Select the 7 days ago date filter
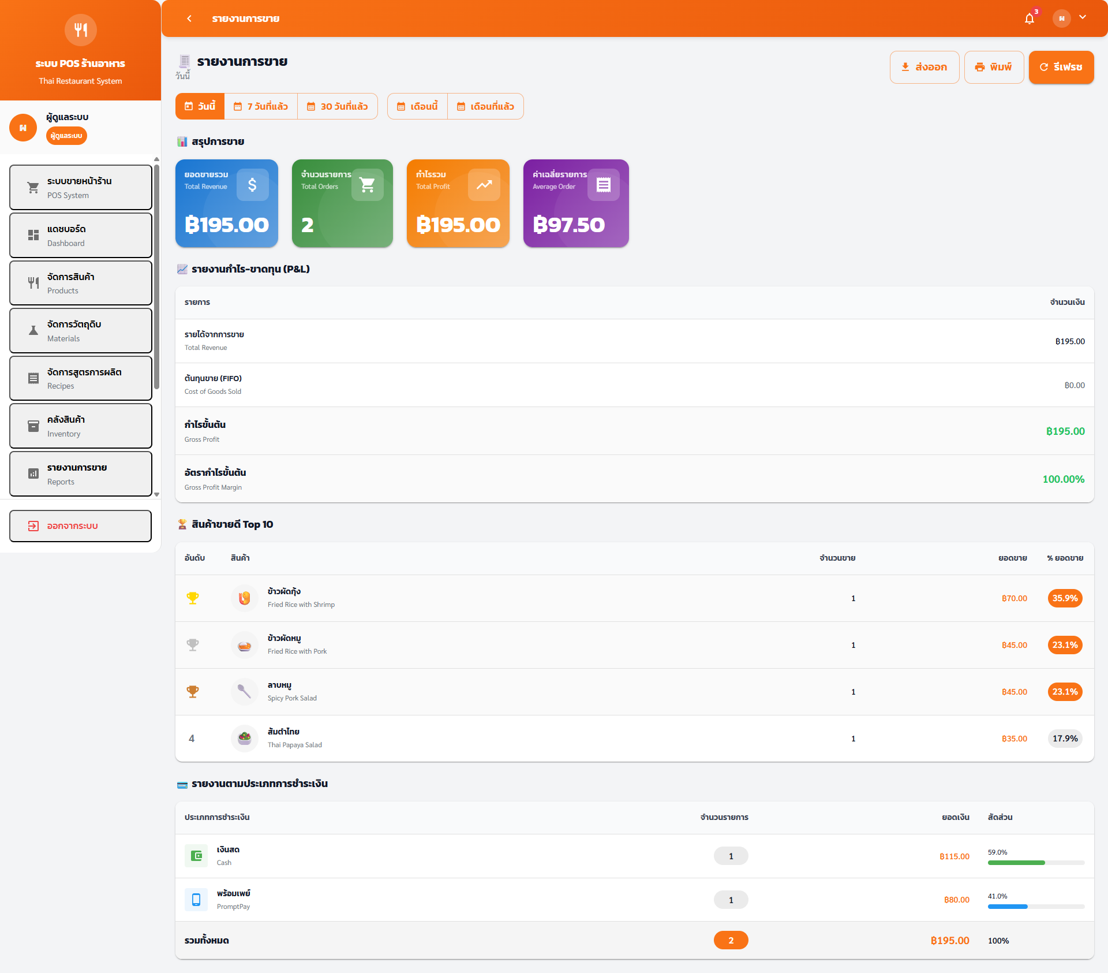The width and height of the screenshot is (1108, 973). click(261, 106)
